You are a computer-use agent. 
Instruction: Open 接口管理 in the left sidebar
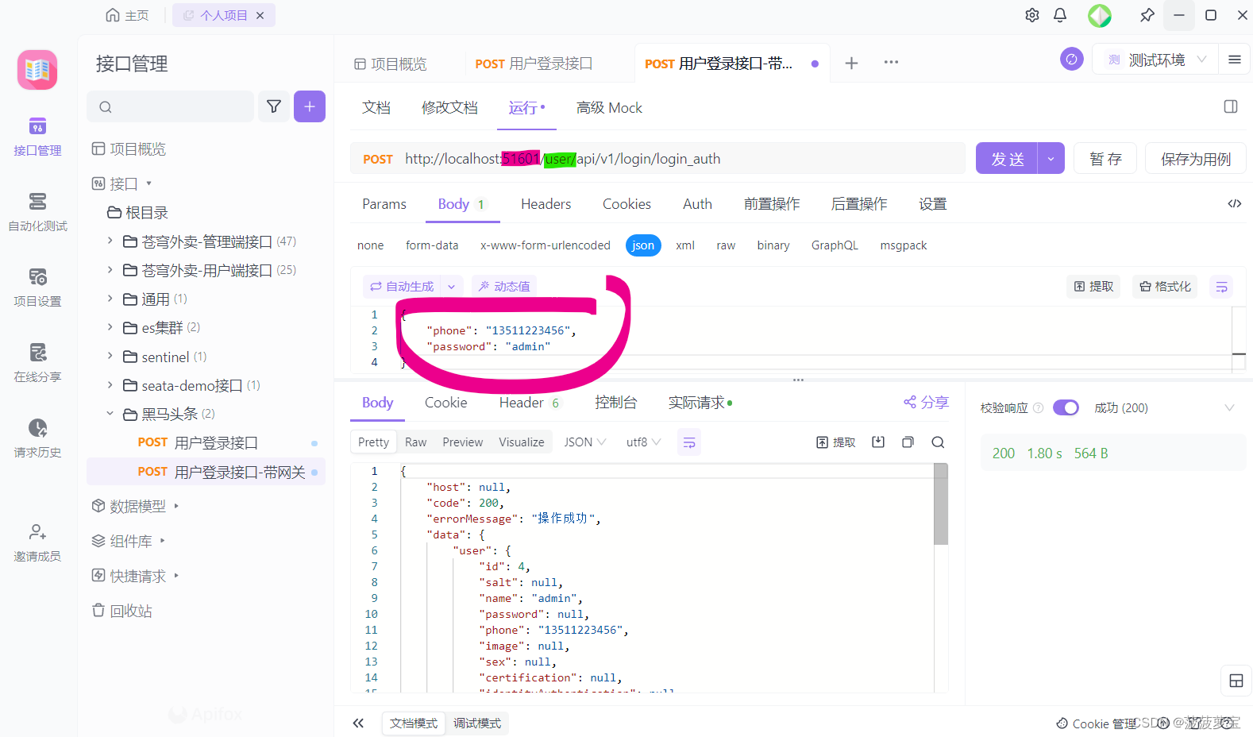(37, 136)
